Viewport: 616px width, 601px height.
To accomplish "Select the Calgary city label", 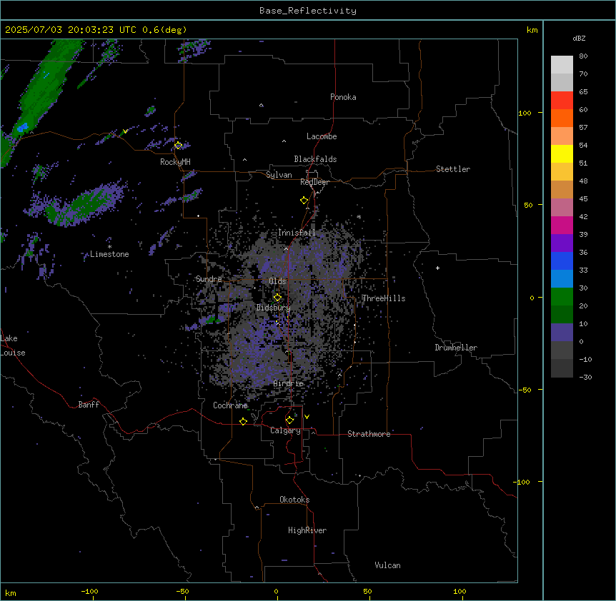I will pyautogui.click(x=285, y=430).
